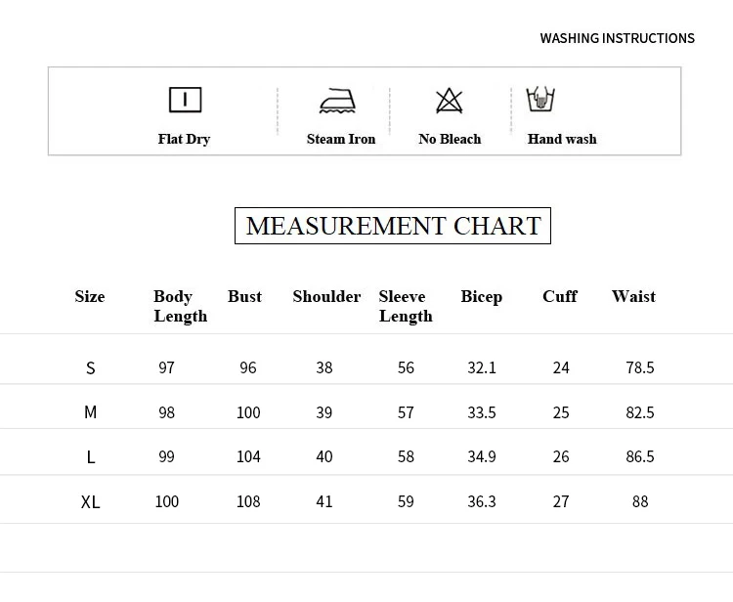The width and height of the screenshot is (733, 602).
Task: Click the L bicep value 34.9
Action: pyautogui.click(x=482, y=456)
